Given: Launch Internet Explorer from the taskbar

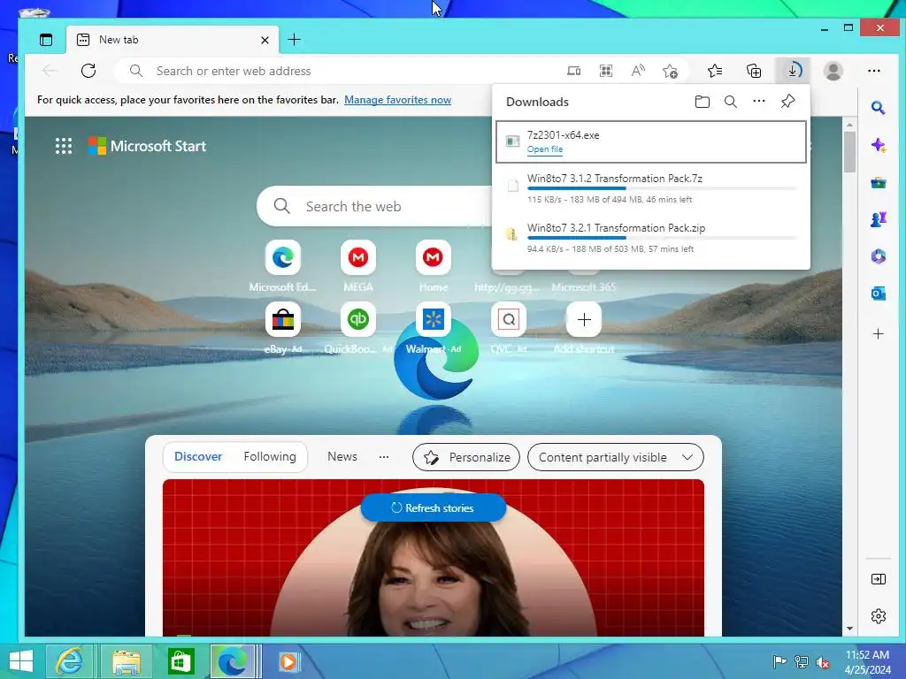Looking at the screenshot, I should click(69, 661).
